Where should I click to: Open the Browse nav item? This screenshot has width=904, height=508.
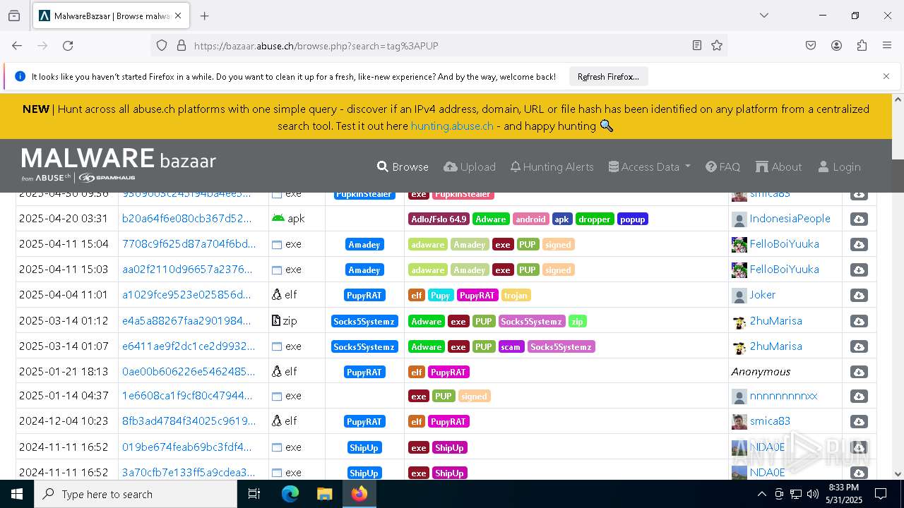(x=403, y=167)
